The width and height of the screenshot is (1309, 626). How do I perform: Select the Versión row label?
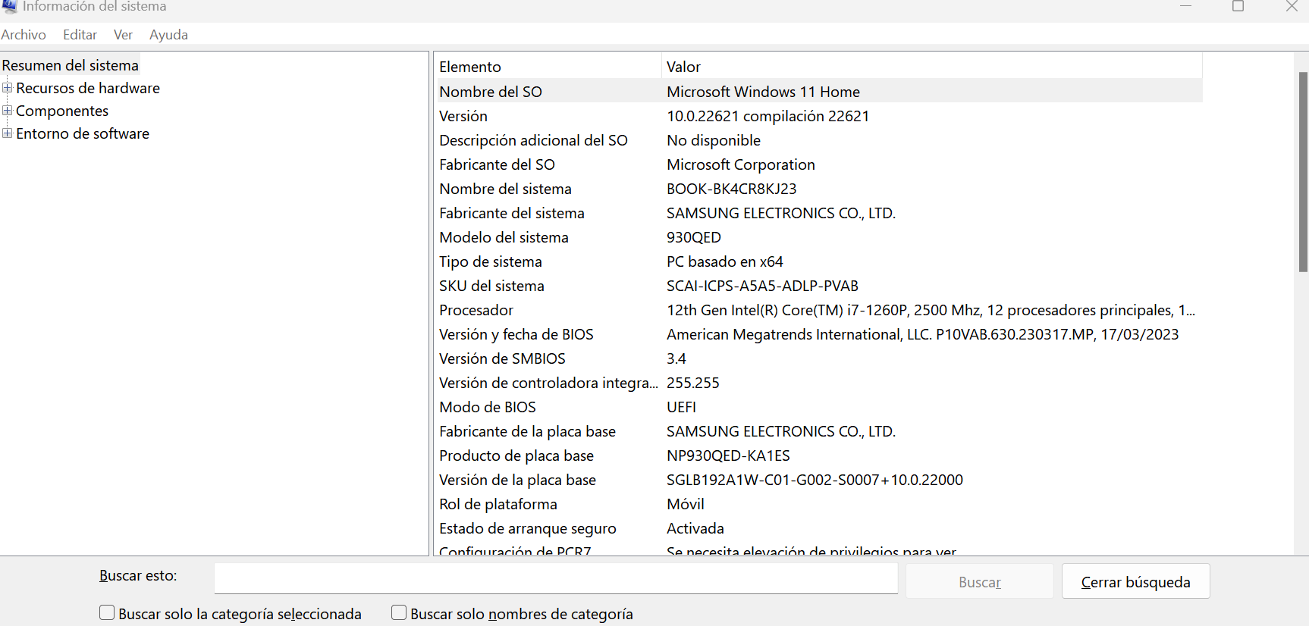tap(463, 116)
